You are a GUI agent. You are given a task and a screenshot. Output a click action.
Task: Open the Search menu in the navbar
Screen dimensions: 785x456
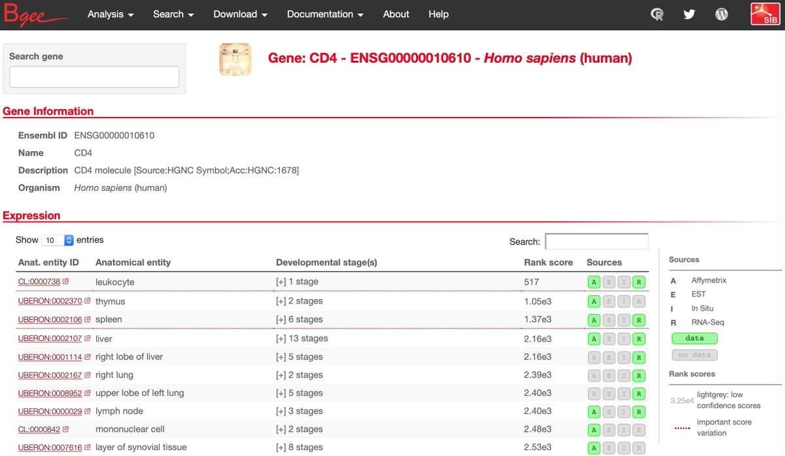[x=173, y=14]
